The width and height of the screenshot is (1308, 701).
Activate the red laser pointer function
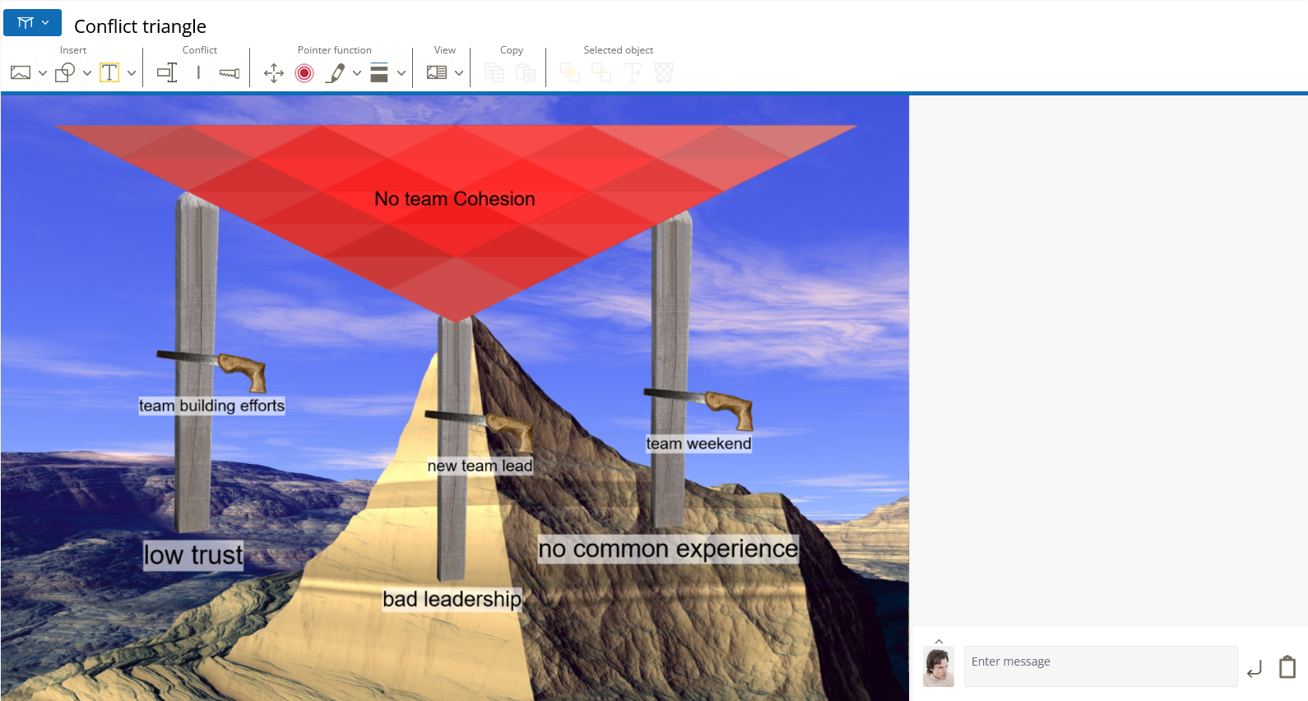point(304,73)
